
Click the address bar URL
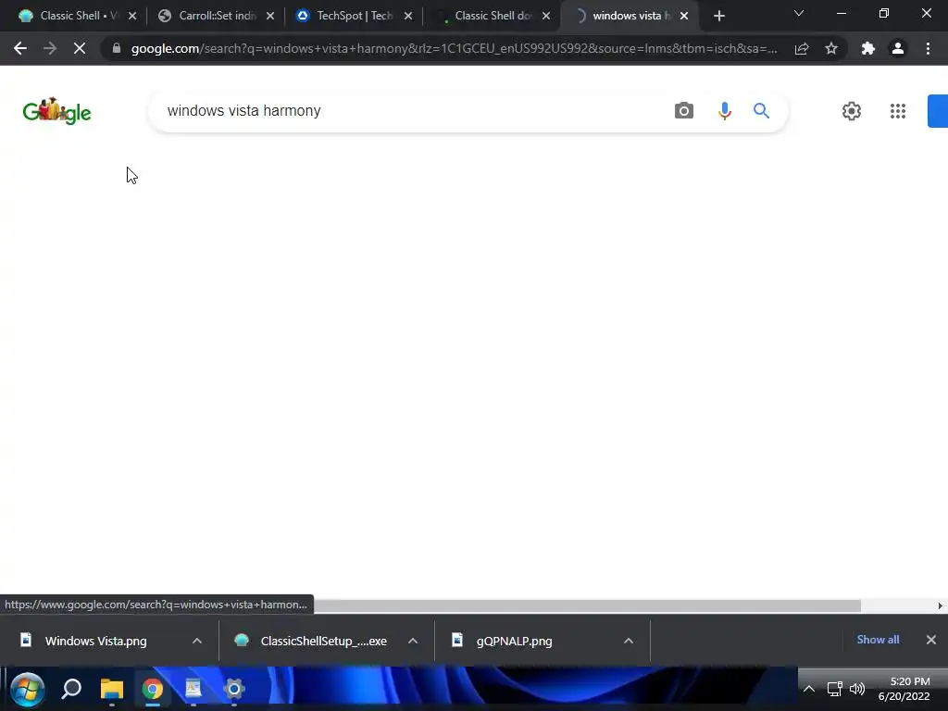(454, 48)
